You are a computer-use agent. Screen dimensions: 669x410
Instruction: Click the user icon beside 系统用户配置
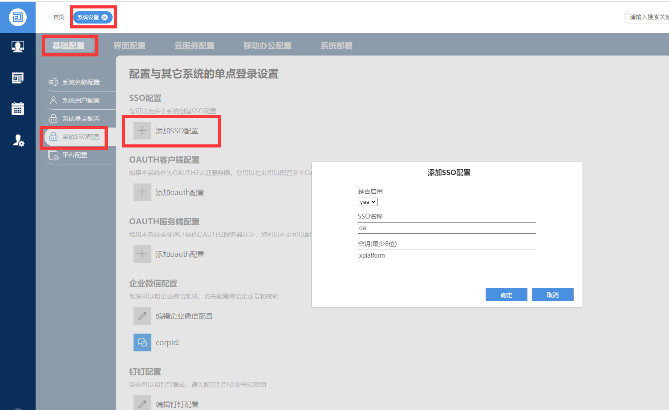click(53, 100)
